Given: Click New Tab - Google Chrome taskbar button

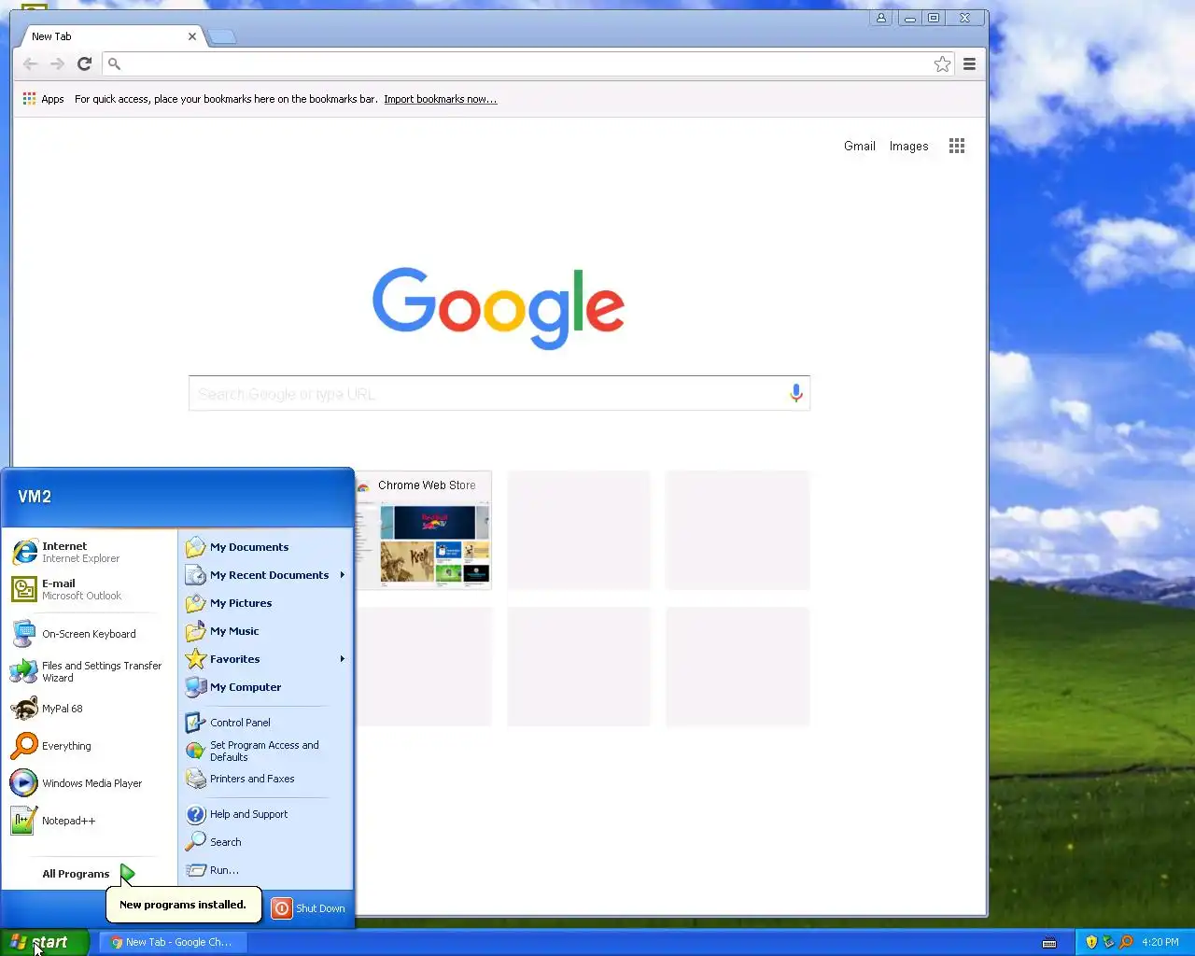Looking at the screenshot, I should tap(172, 942).
